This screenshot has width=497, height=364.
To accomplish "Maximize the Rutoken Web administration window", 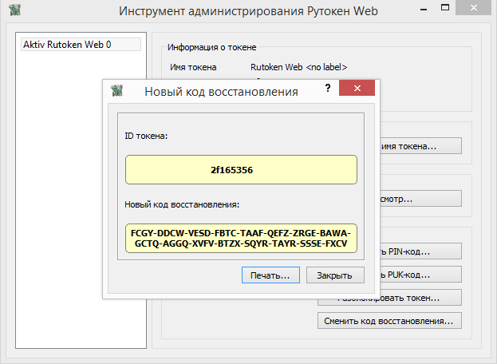I will (x=445, y=8).
